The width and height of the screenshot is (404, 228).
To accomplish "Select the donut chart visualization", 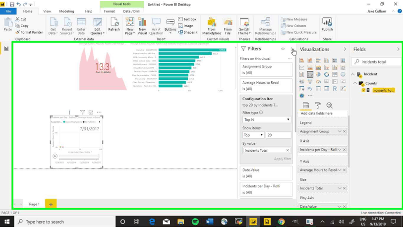I will [327, 74].
